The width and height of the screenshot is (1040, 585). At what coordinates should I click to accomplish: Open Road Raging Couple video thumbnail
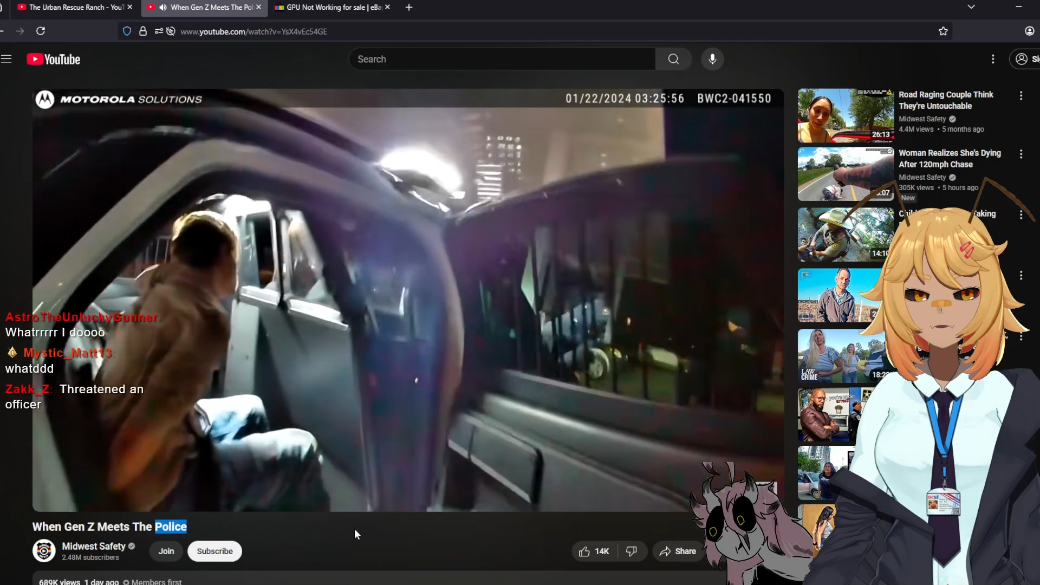[x=846, y=115]
